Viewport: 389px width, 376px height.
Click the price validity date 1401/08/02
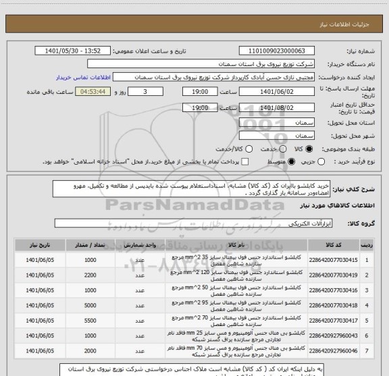point(277,107)
